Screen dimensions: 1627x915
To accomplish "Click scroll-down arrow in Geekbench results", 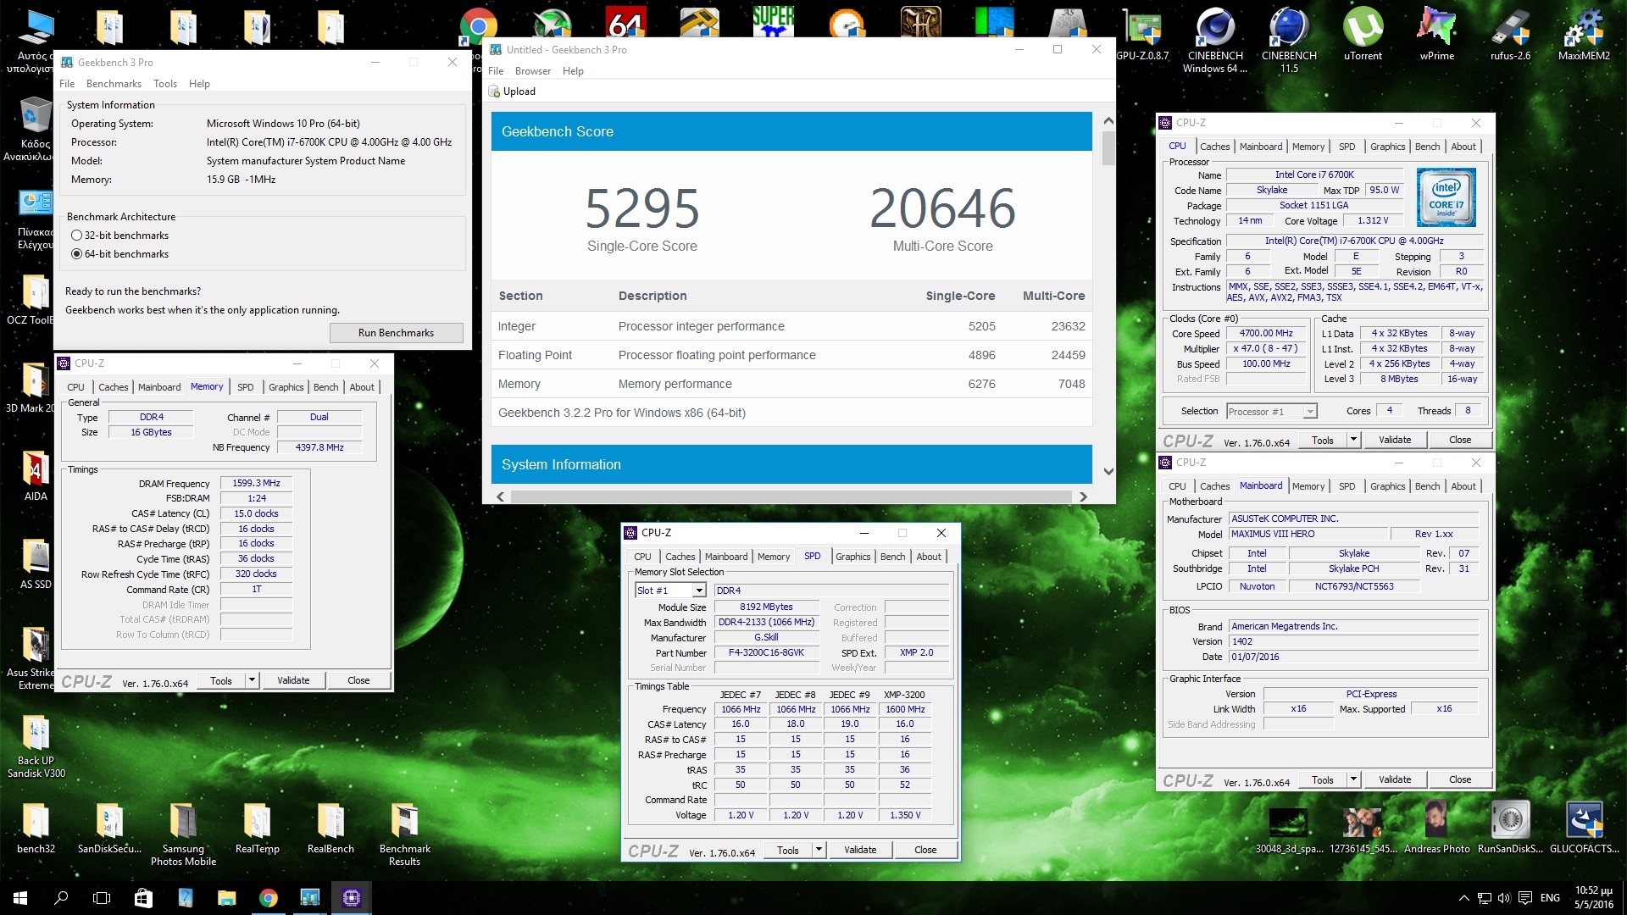I will coord(1108,472).
